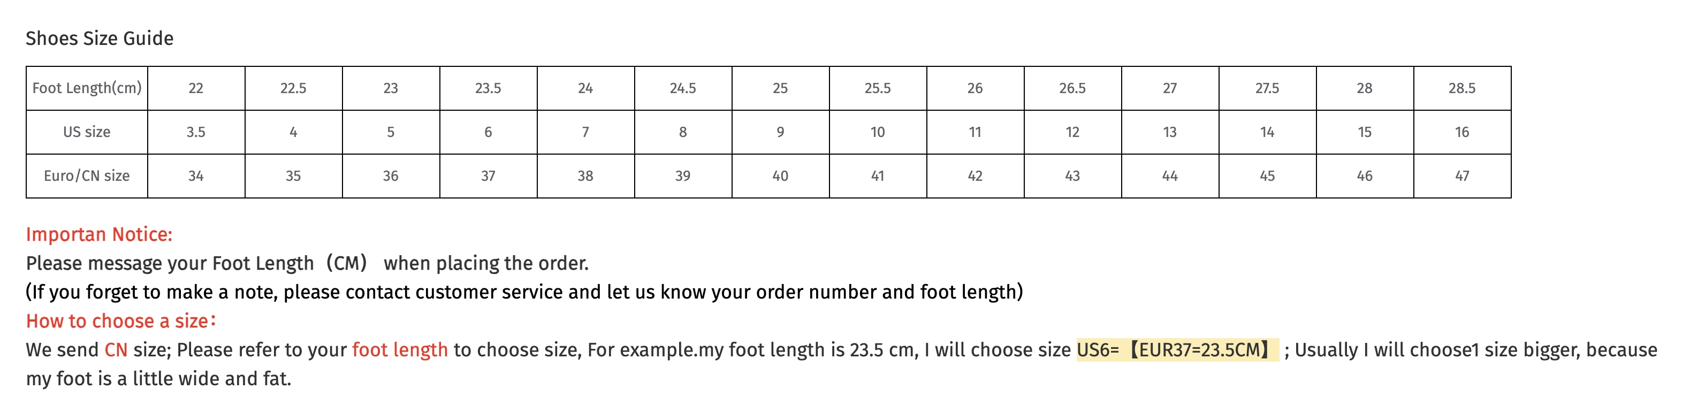This screenshot has width=1690, height=412.
Task: Pick the foot length 28.5 cell
Action: click(1461, 88)
